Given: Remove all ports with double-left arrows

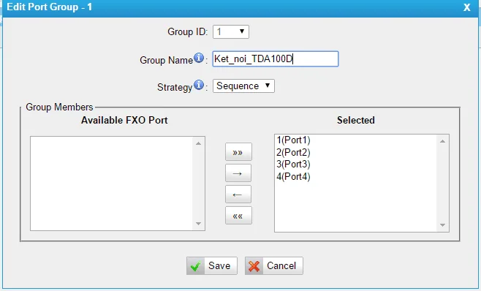Looking at the screenshot, I should (238, 215).
